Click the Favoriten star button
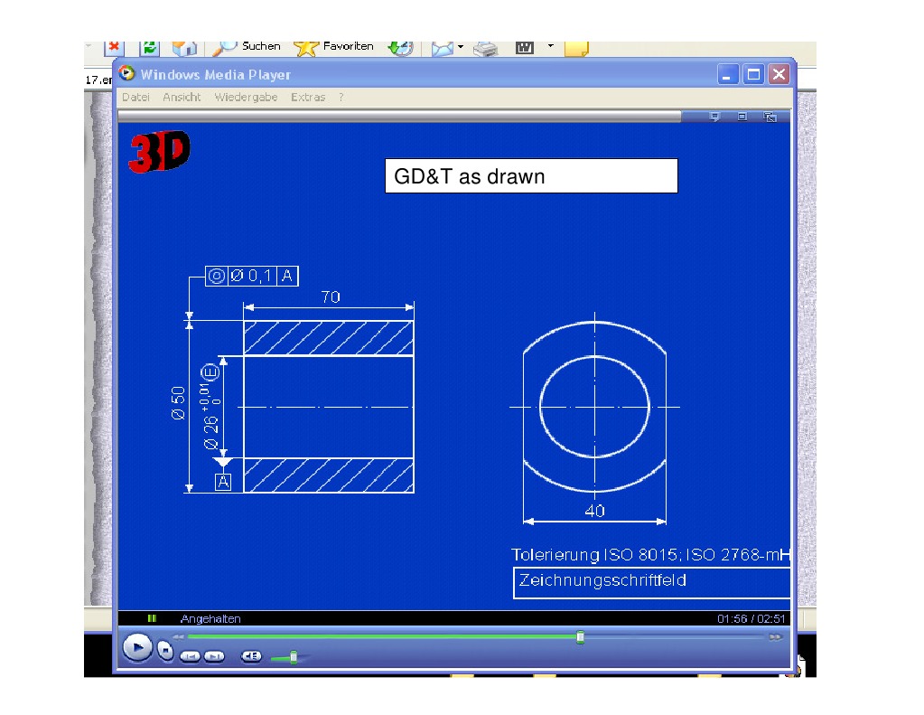This screenshot has width=924, height=715. (x=334, y=48)
